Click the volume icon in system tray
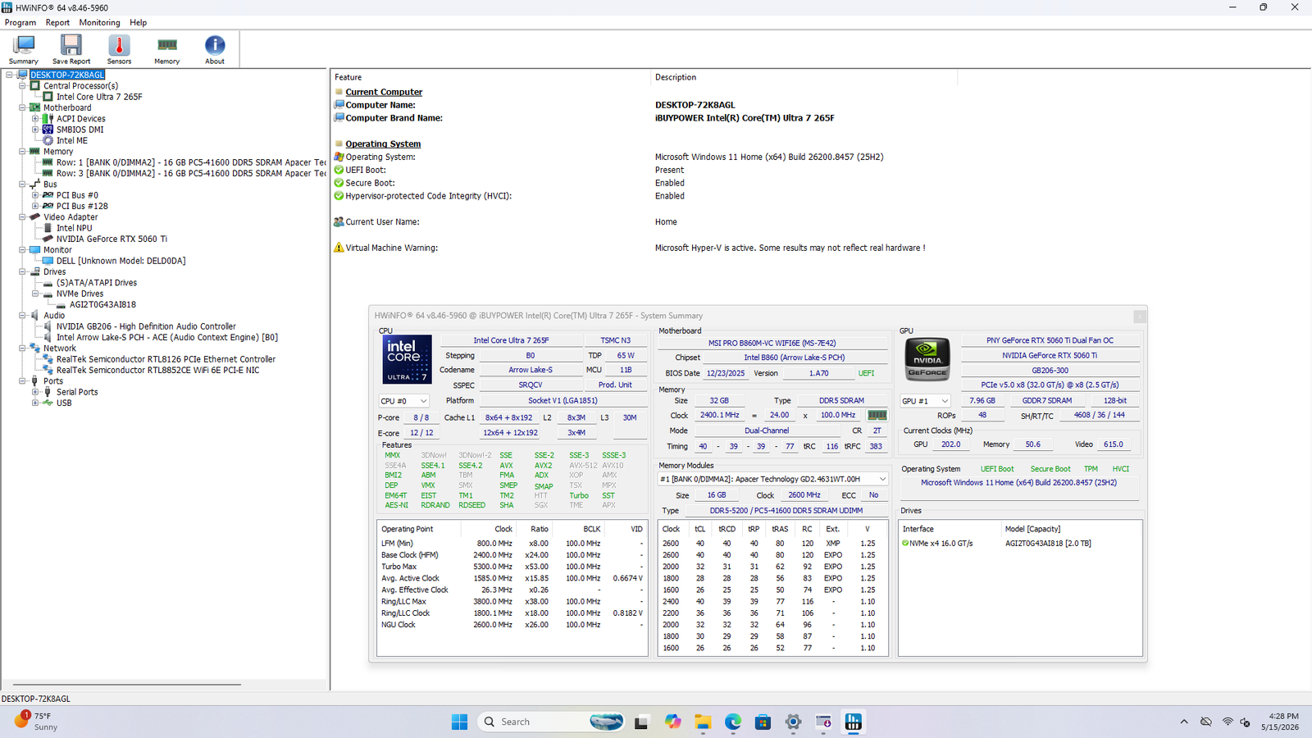The image size is (1312, 738). [x=1246, y=722]
